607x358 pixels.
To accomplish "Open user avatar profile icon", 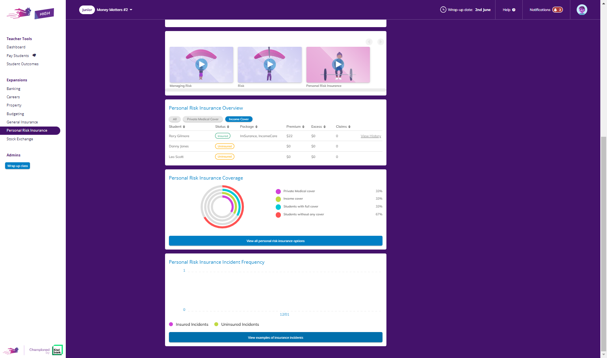I will tap(582, 10).
